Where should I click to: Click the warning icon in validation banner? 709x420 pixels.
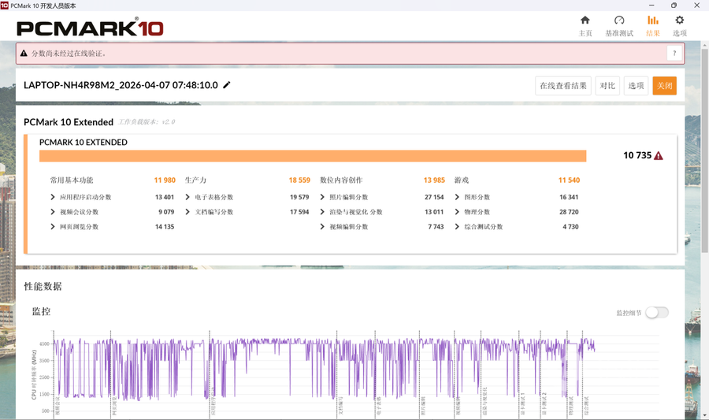24,54
